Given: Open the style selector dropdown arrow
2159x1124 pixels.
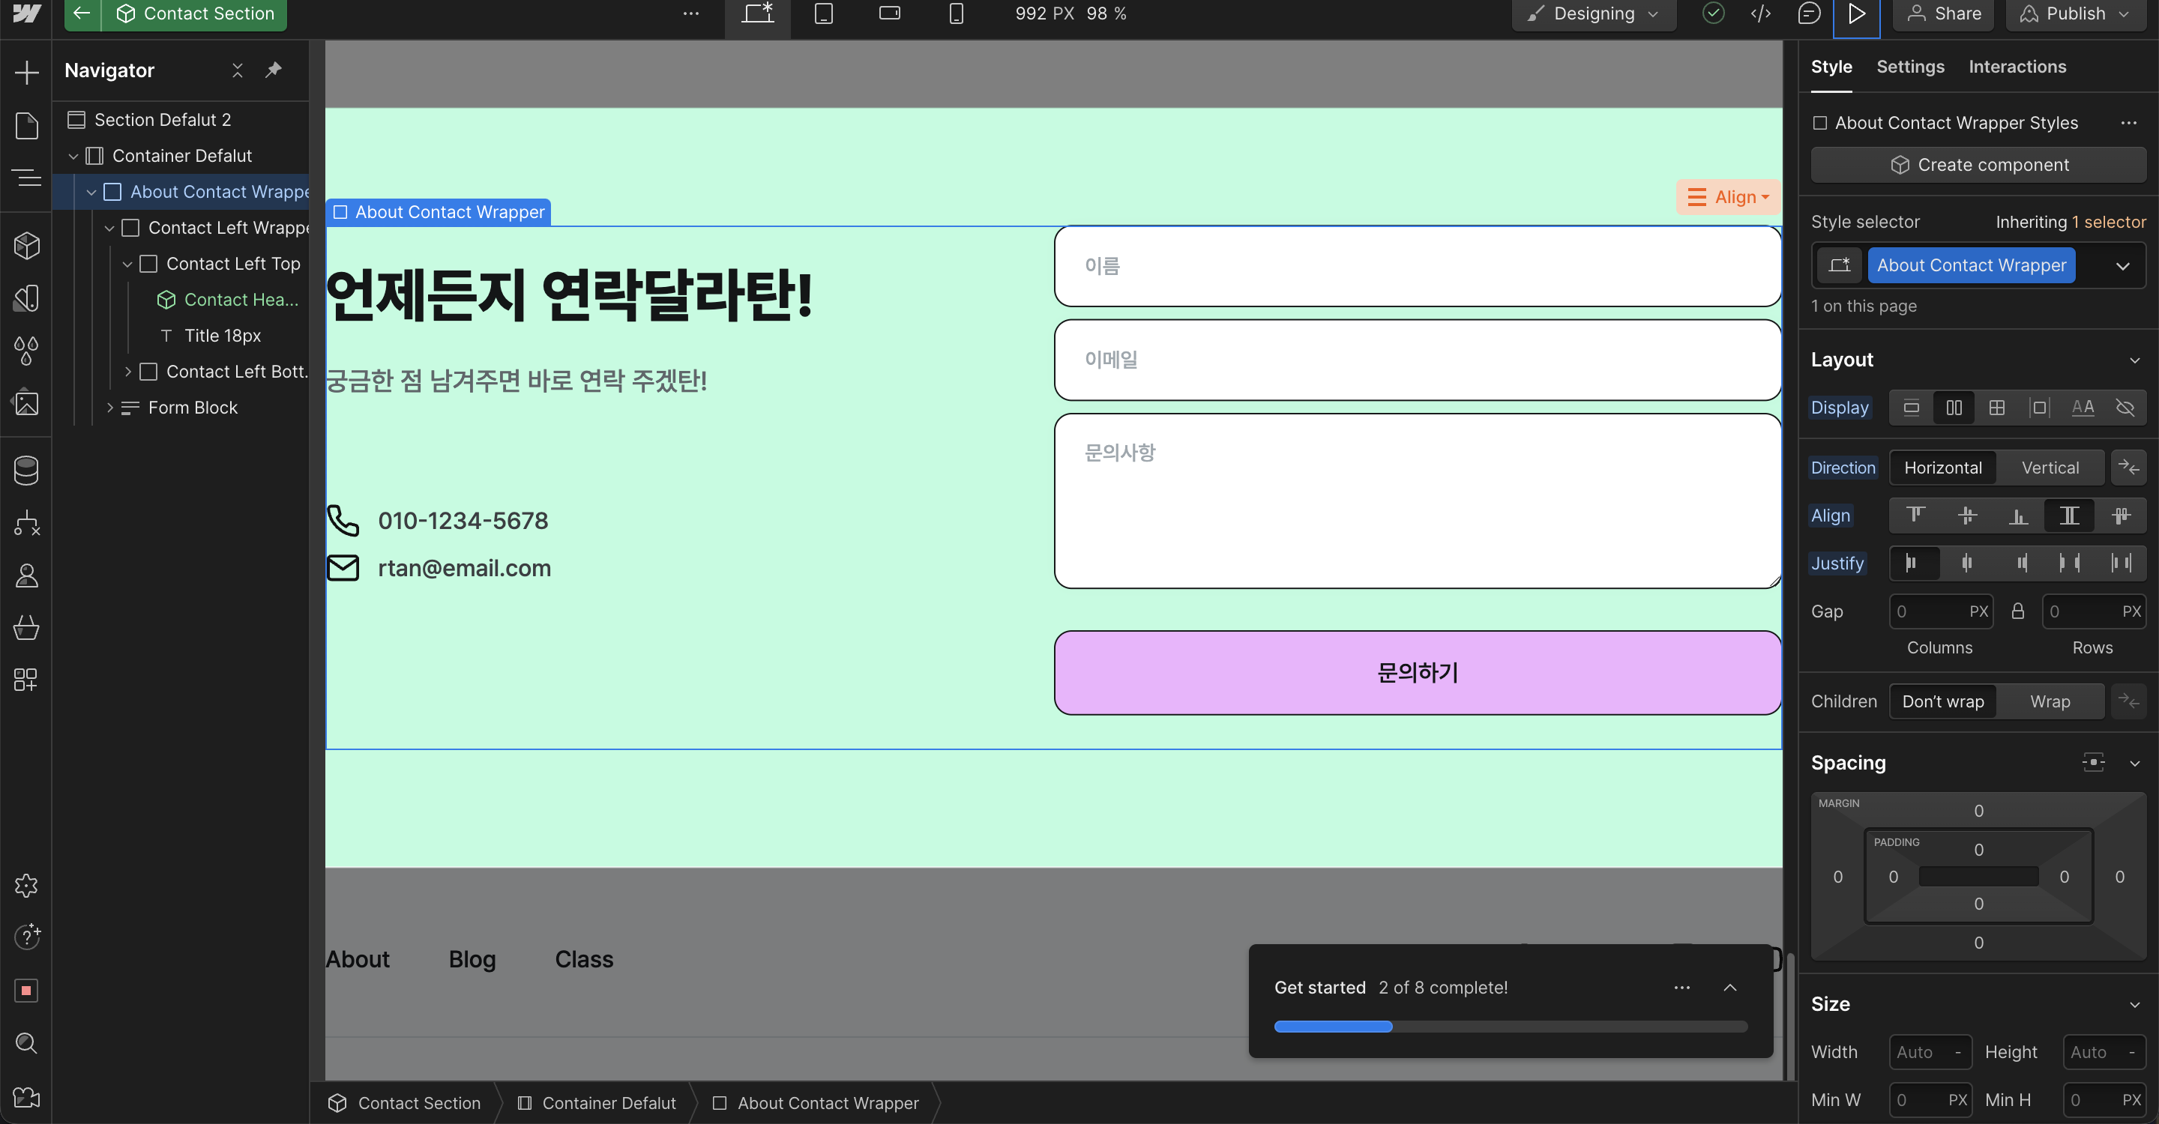Looking at the screenshot, I should (2122, 266).
